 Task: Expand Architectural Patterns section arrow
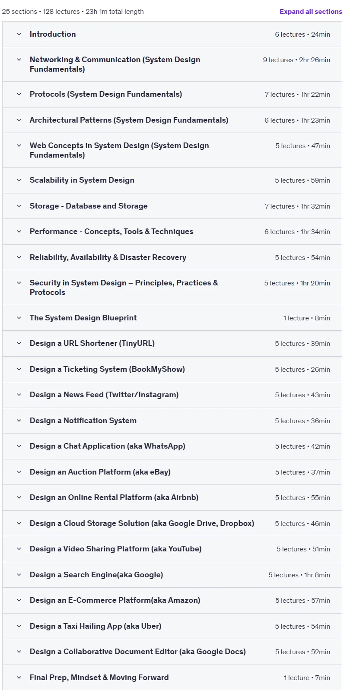19,120
